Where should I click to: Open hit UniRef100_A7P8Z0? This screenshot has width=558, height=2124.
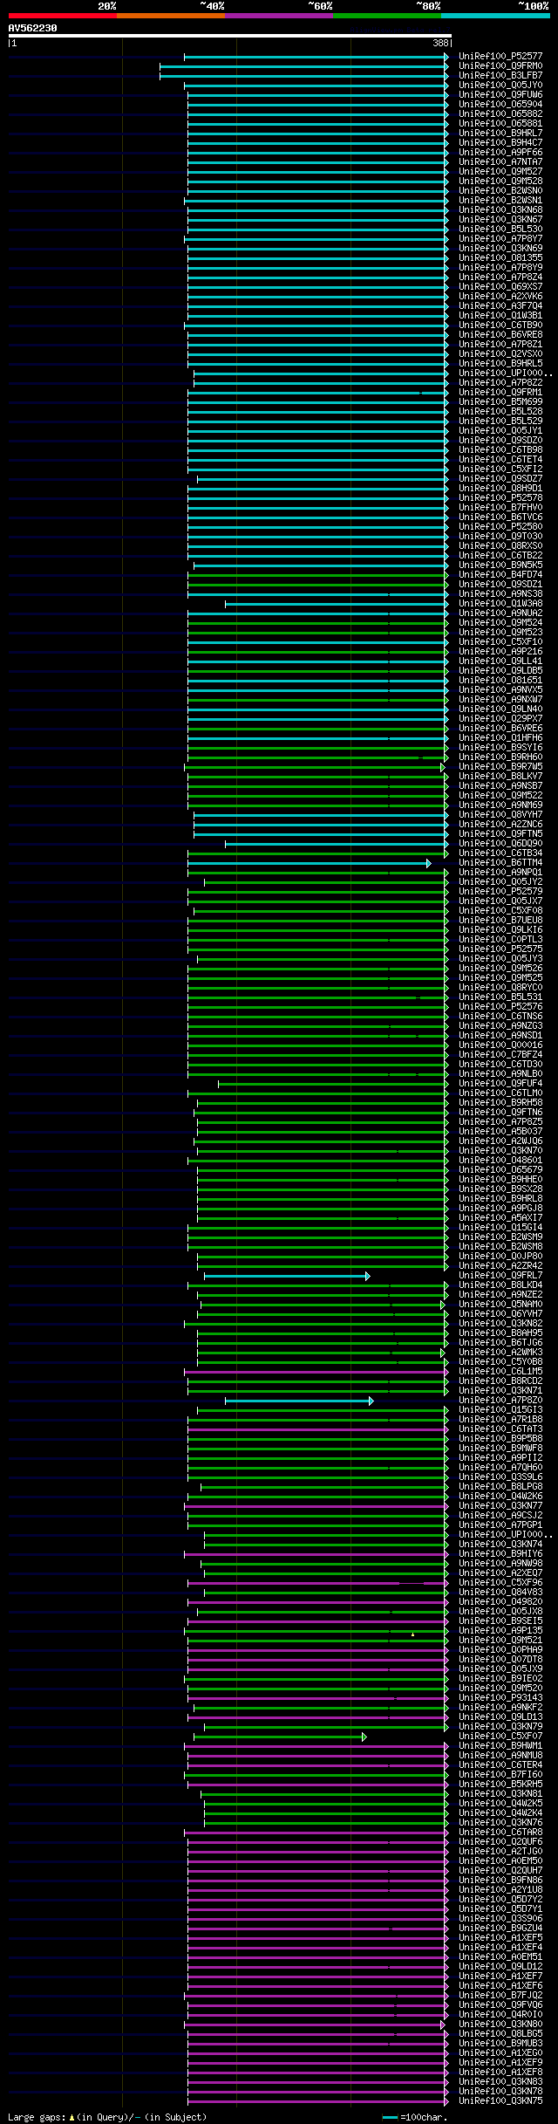click(x=500, y=1401)
